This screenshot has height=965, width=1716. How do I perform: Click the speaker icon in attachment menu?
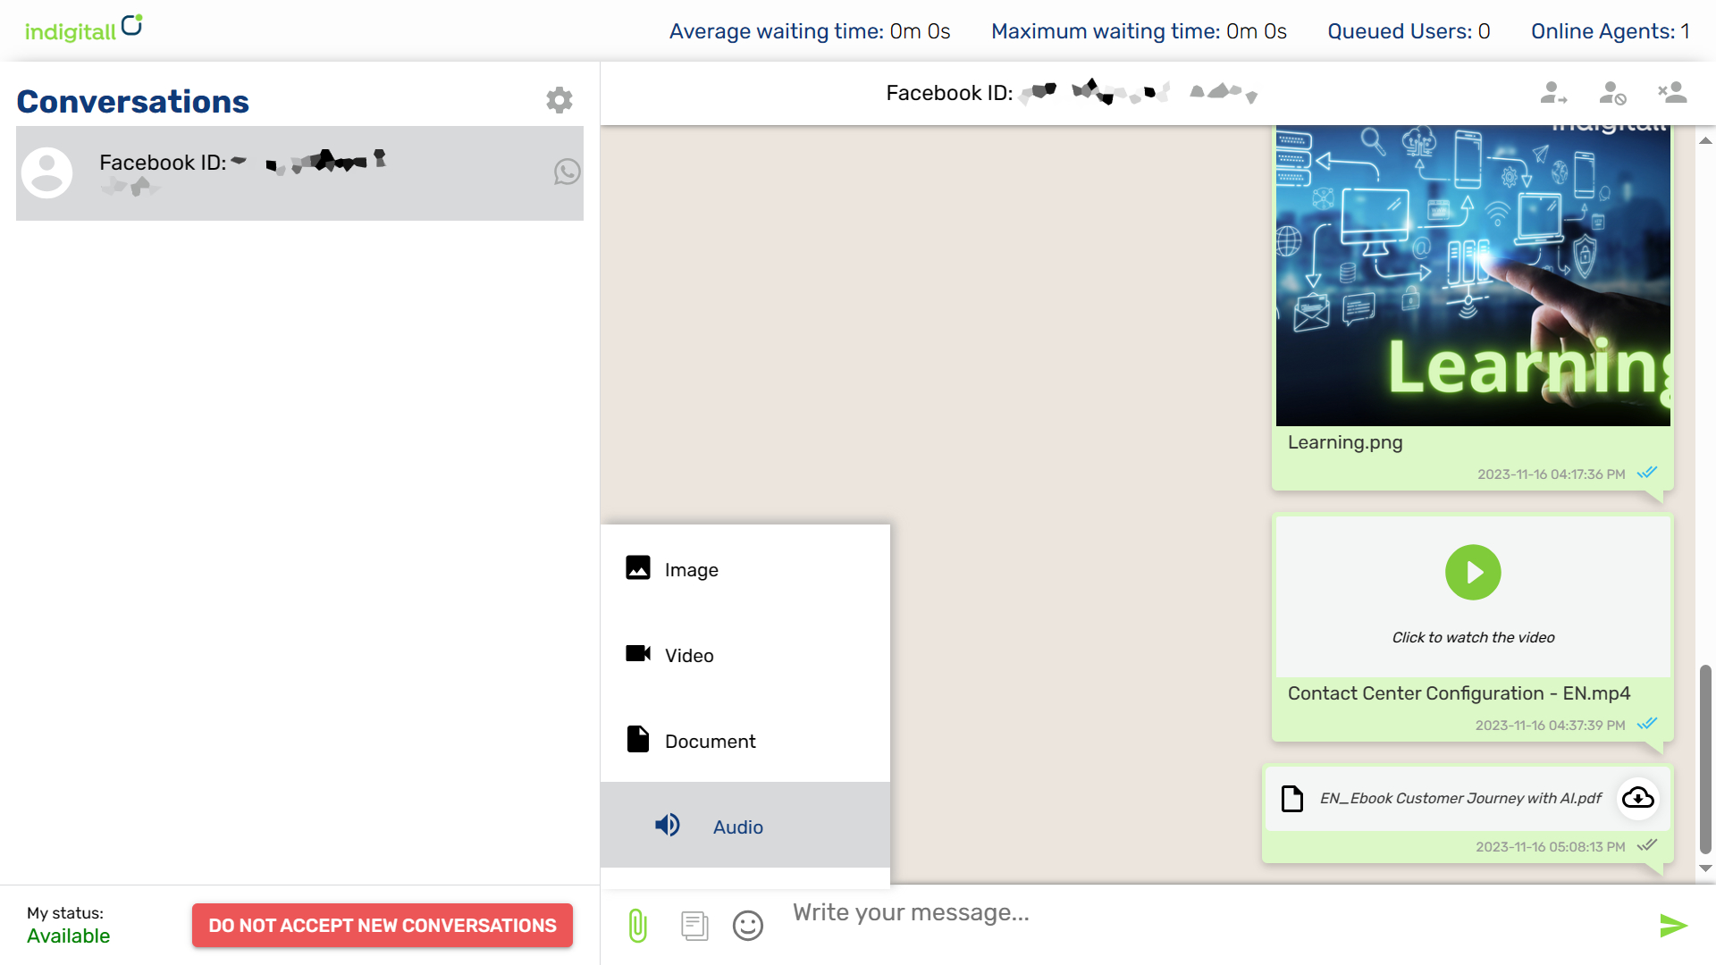pyautogui.click(x=667, y=825)
